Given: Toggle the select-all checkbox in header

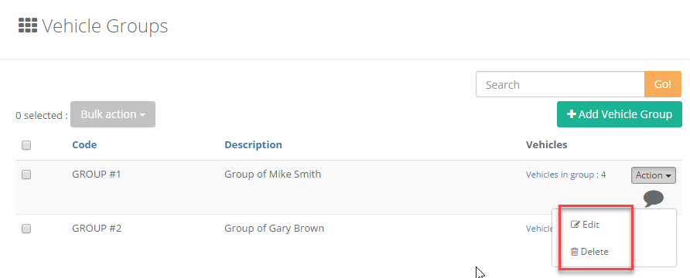Looking at the screenshot, I should pos(26,145).
